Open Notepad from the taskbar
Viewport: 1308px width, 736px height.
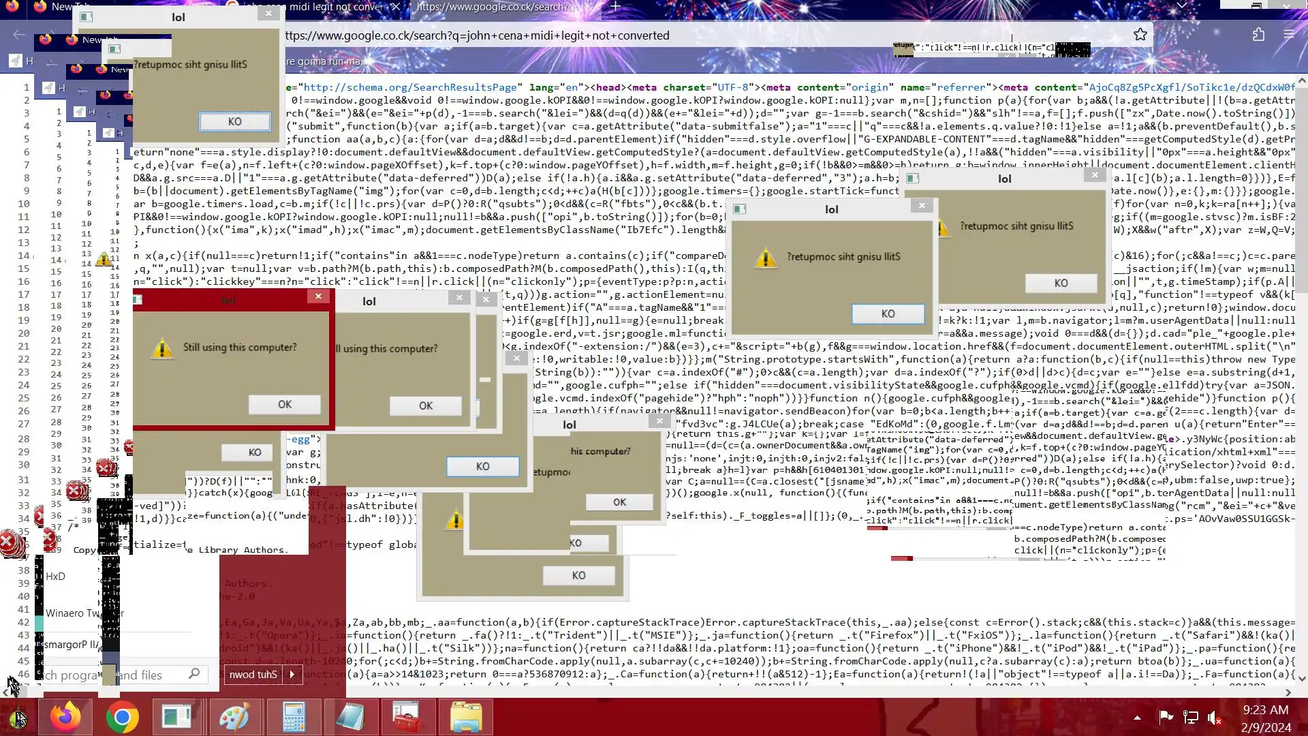click(x=351, y=717)
